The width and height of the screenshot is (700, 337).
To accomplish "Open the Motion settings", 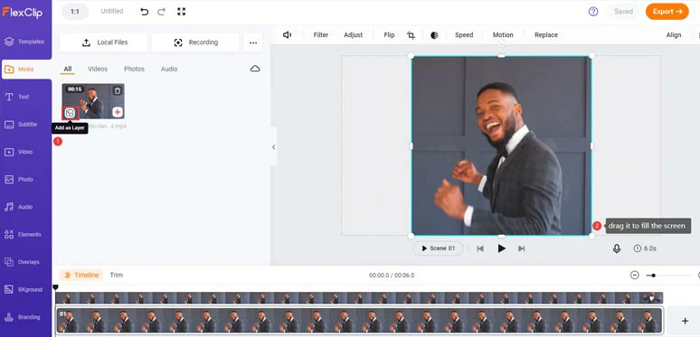I will (x=503, y=34).
